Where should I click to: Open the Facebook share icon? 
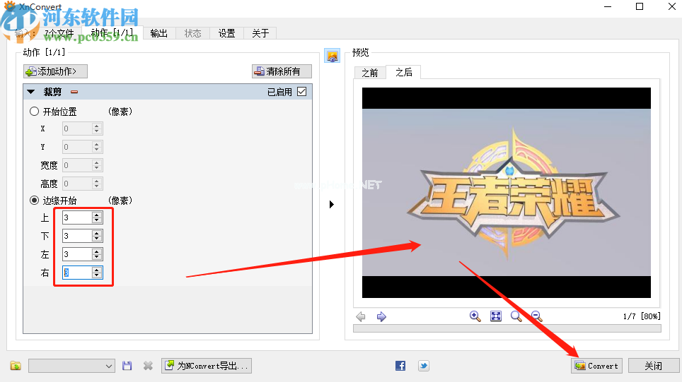[400, 366]
